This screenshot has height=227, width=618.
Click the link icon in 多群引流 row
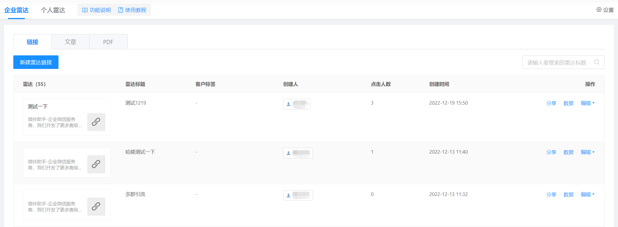[96, 207]
